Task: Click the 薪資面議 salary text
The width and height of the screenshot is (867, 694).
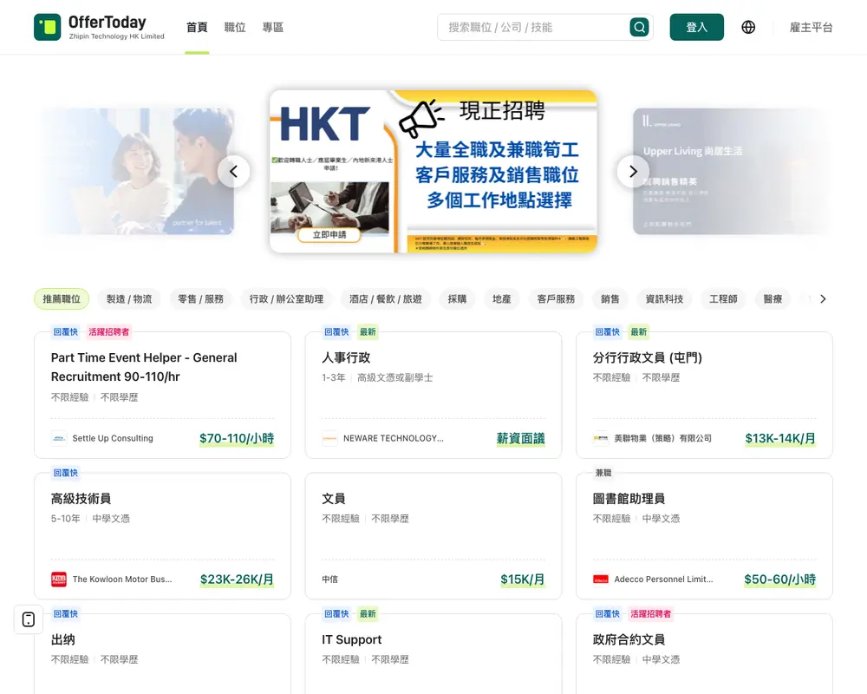Action: click(x=520, y=438)
